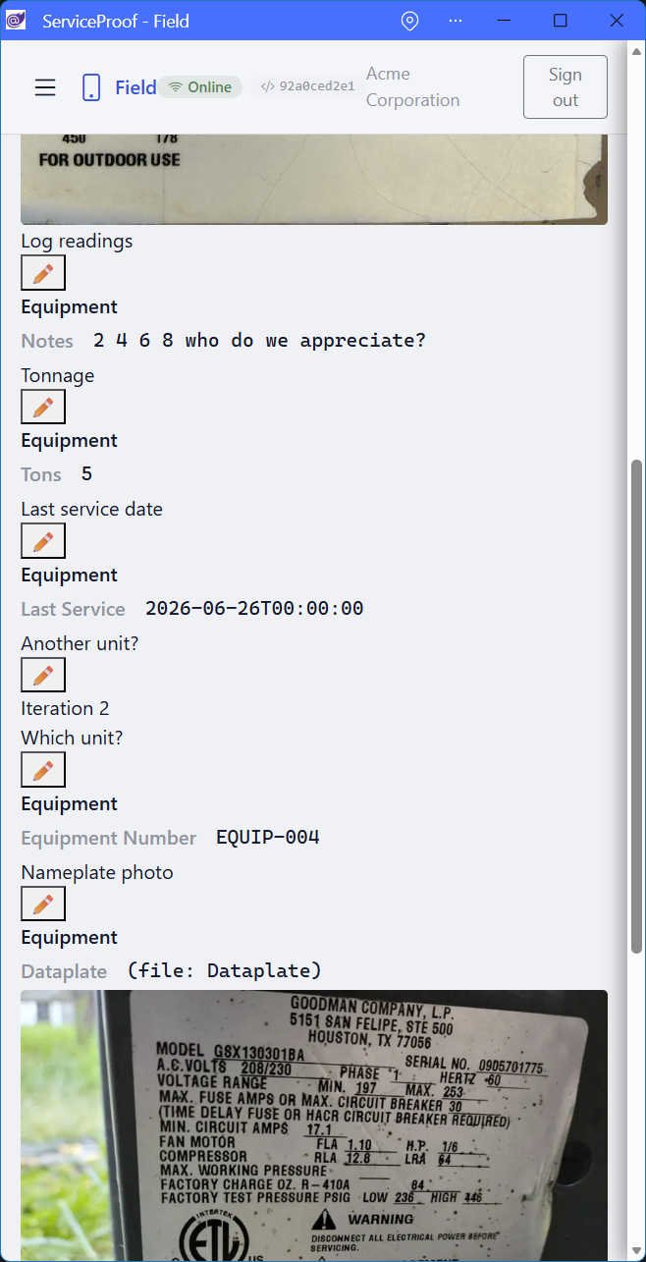Edit the Another unit? answer
The width and height of the screenshot is (646, 1262).
(43, 675)
